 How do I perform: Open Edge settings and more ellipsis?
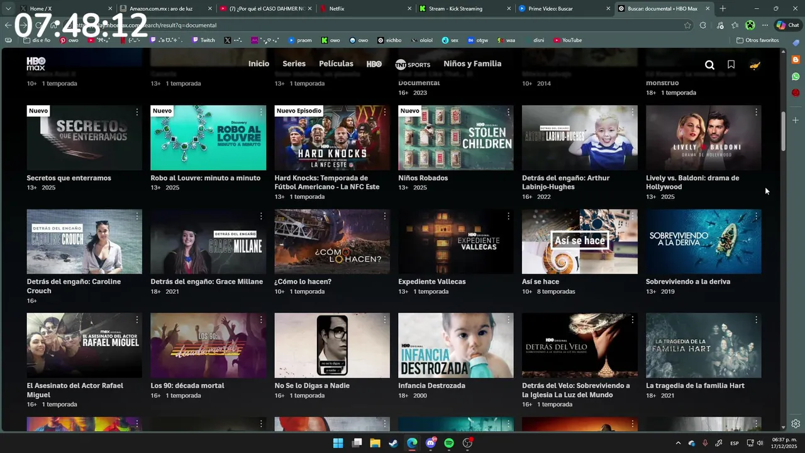click(x=765, y=25)
